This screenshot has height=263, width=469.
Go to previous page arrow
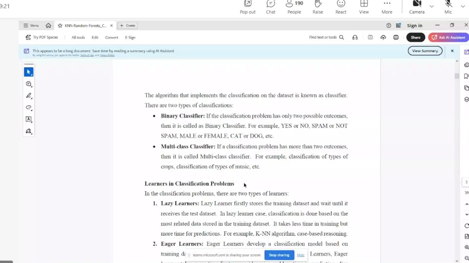pyautogui.click(x=466, y=204)
